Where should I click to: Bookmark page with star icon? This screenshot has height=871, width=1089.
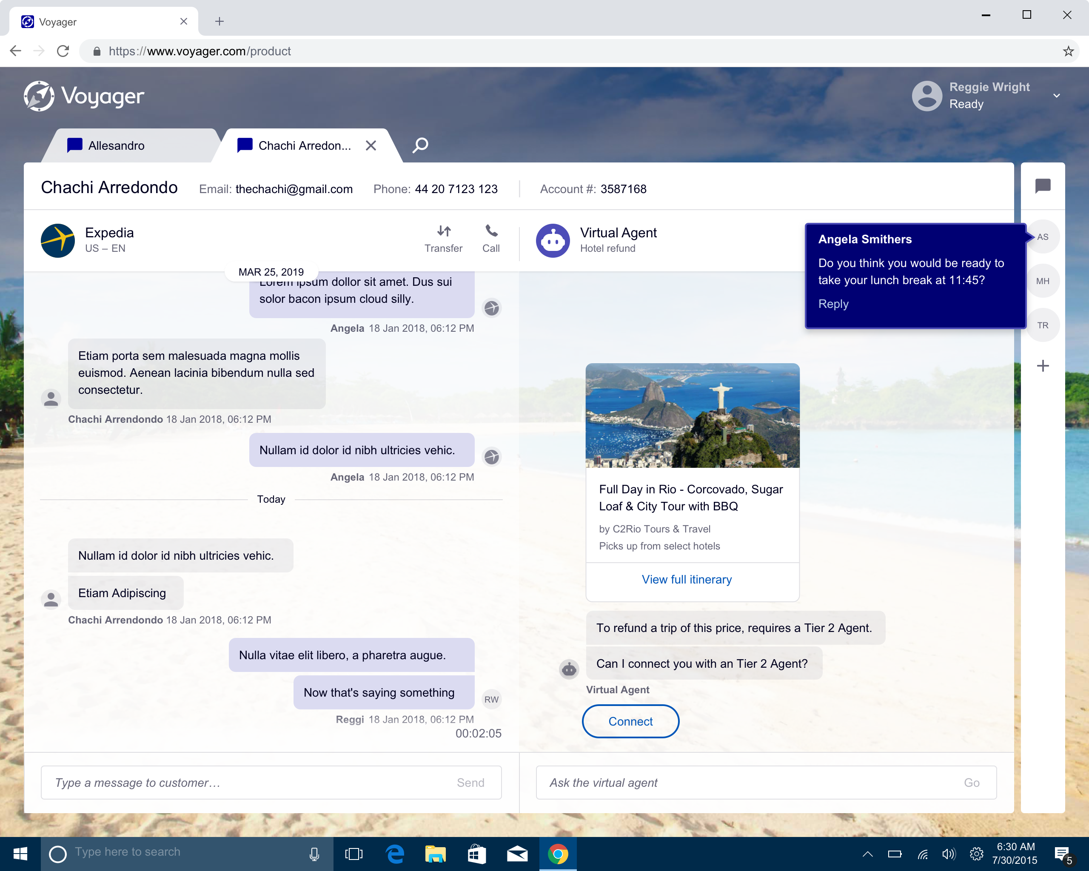1068,51
